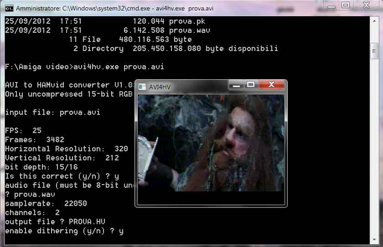Click the 'prova.pk' file name line
Viewport: 383px width, 247px height.
105,21
